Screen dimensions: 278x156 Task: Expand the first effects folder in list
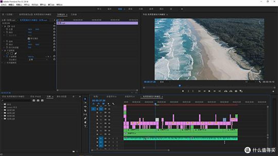(2, 104)
